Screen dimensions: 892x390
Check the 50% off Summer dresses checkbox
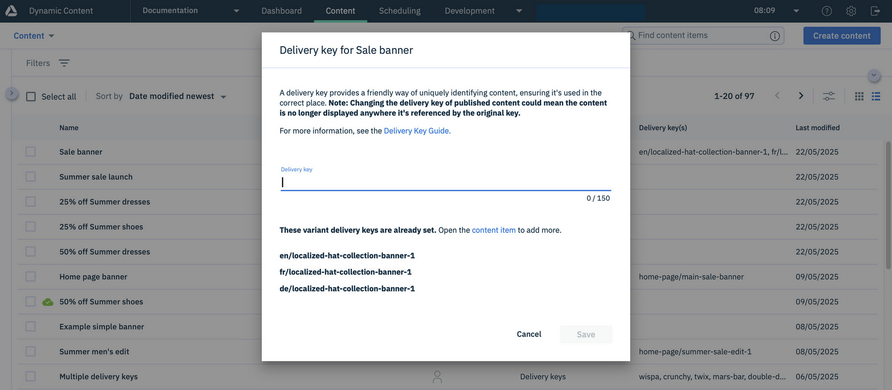click(x=31, y=251)
